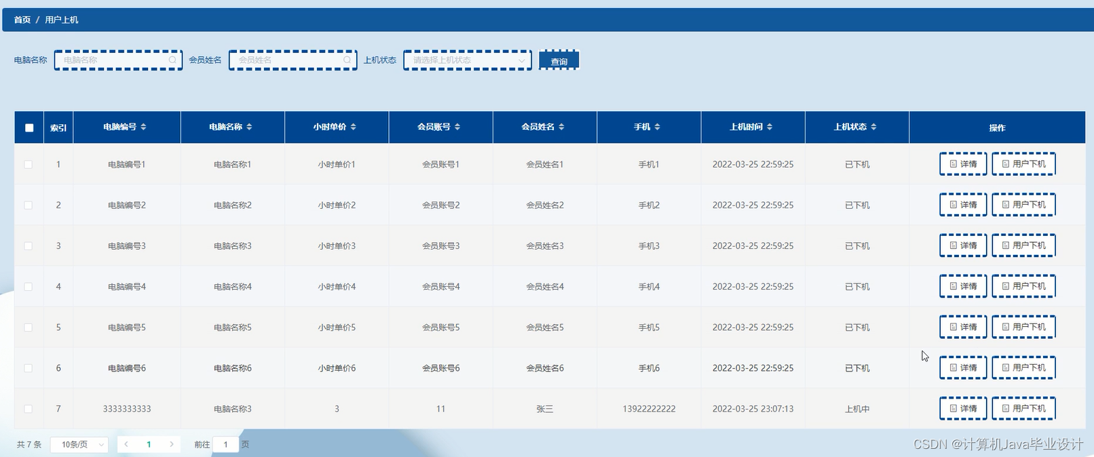Click 用户下机 for 电脑编号4 row

coord(1023,286)
